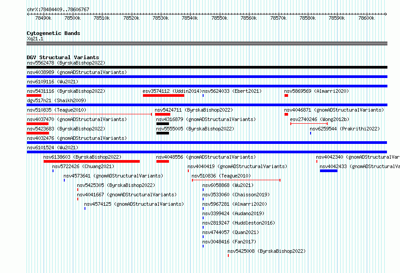The height and width of the screenshot is (273, 400).
Task: Click the thin red nsv510836 variant line
Action: coord(236,180)
